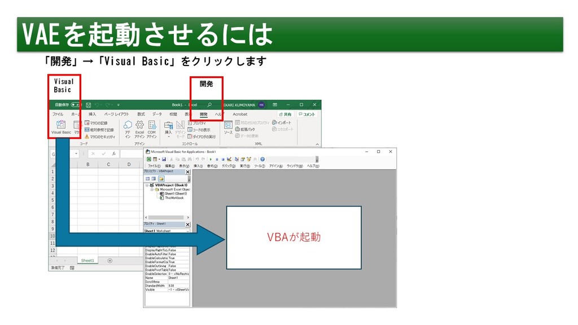Select Sheet1 (Sheet1) in project tree
This screenshot has width=578, height=325.
pos(173,194)
